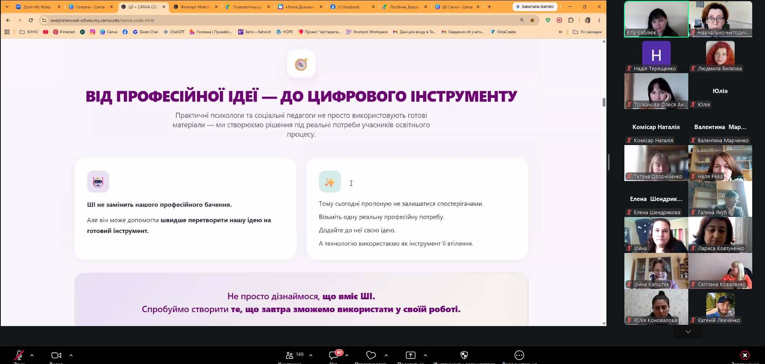Image resolution: width=765 pixels, height=364 pixels.
Task: Open Усі закладки folder
Action: point(587,32)
